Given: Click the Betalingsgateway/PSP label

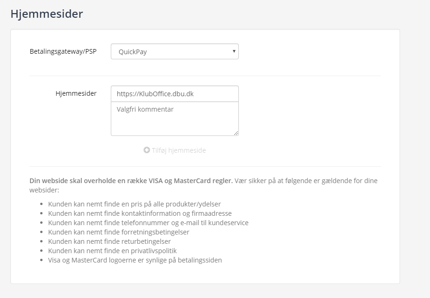Looking at the screenshot, I should coord(63,51).
